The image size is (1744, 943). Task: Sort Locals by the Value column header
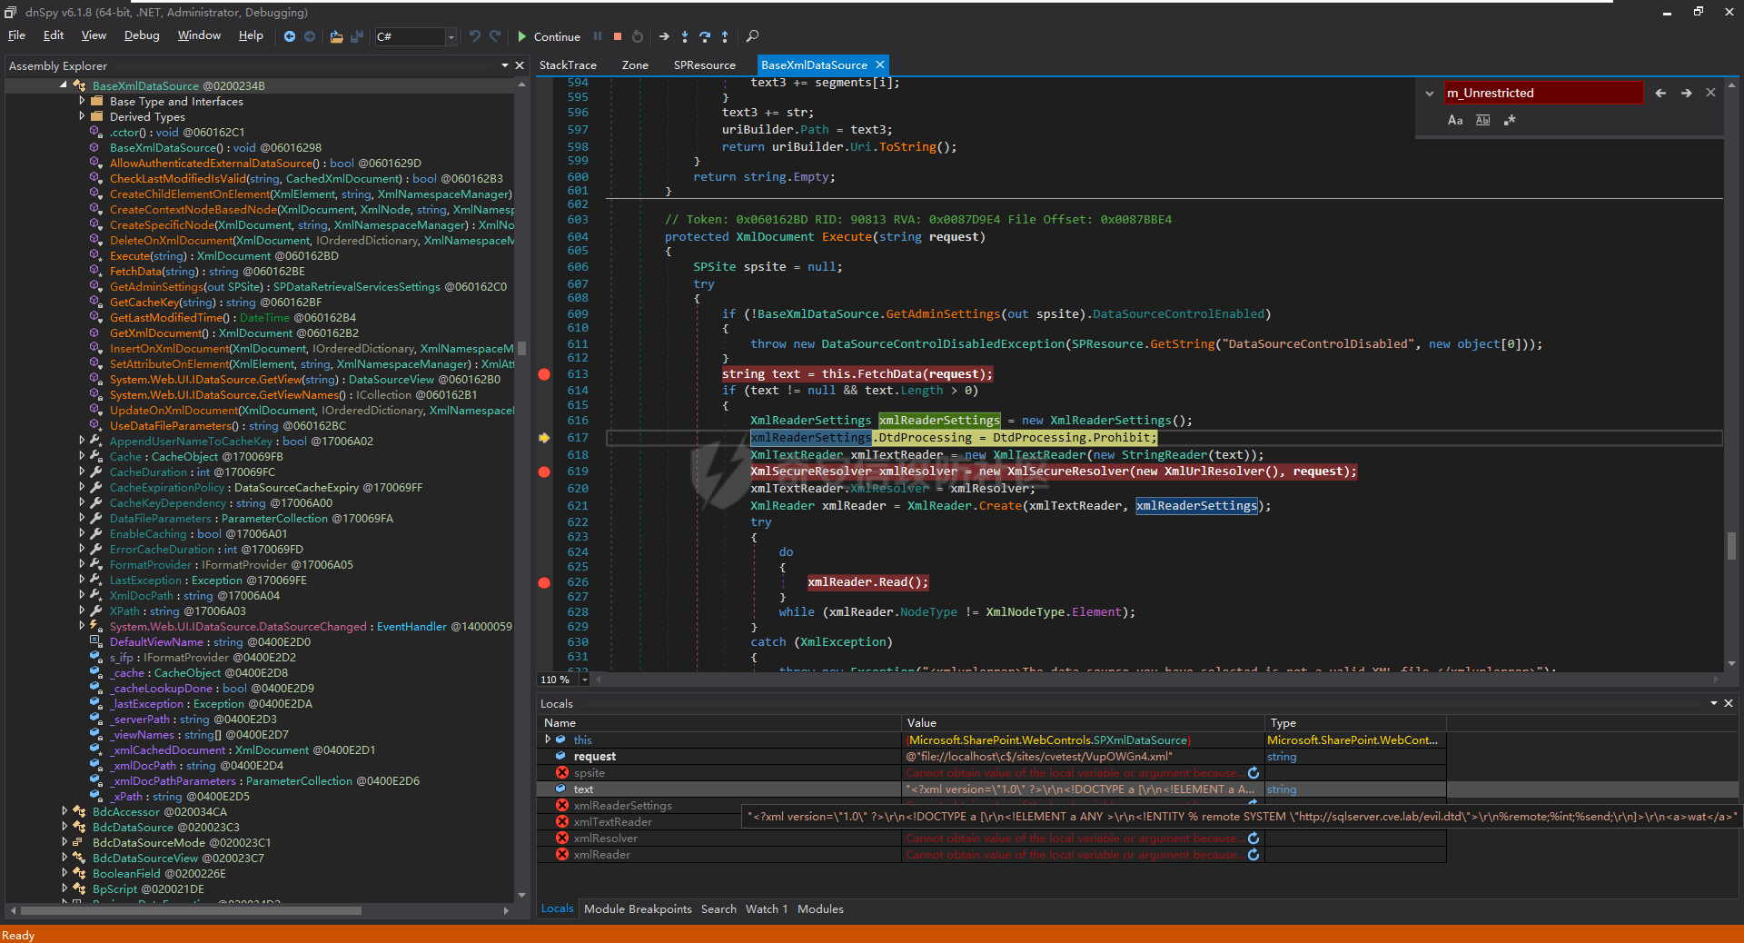point(1083,723)
